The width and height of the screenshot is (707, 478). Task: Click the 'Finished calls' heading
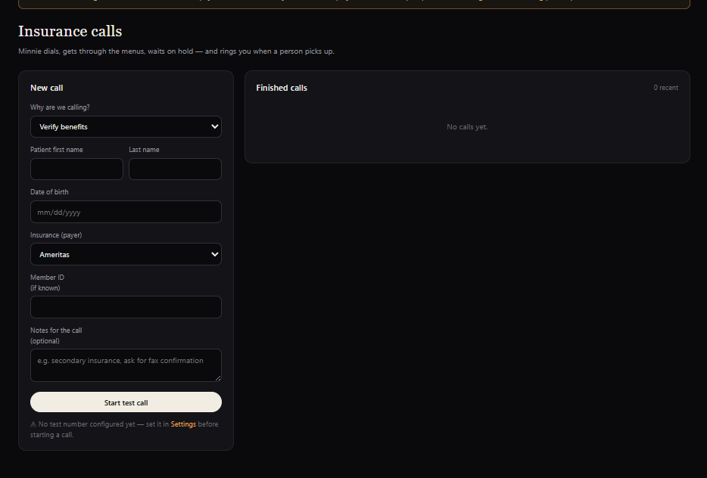point(282,88)
